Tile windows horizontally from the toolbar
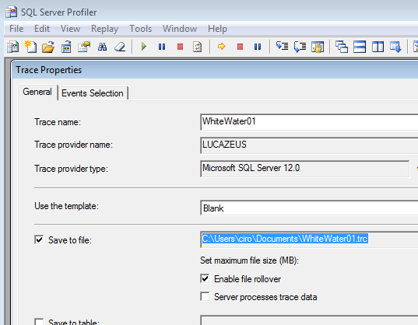 tap(360, 47)
